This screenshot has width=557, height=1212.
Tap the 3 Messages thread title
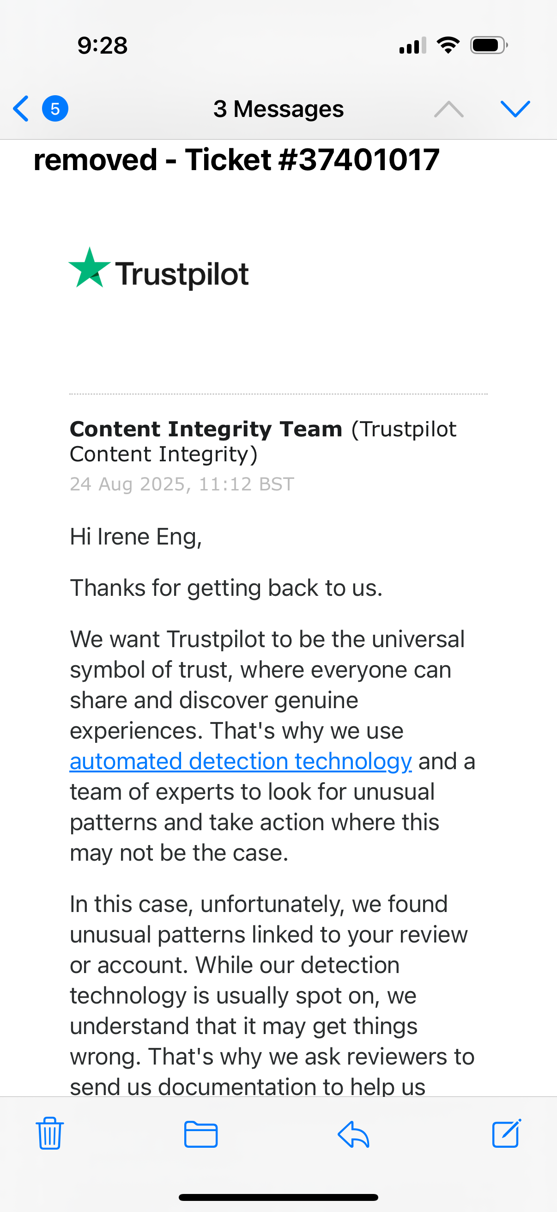(278, 109)
